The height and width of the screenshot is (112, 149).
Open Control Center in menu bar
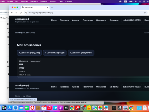point(144,1)
